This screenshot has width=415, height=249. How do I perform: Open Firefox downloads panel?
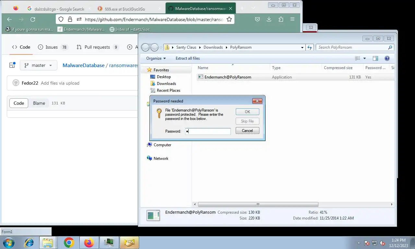pyautogui.click(x=269, y=19)
